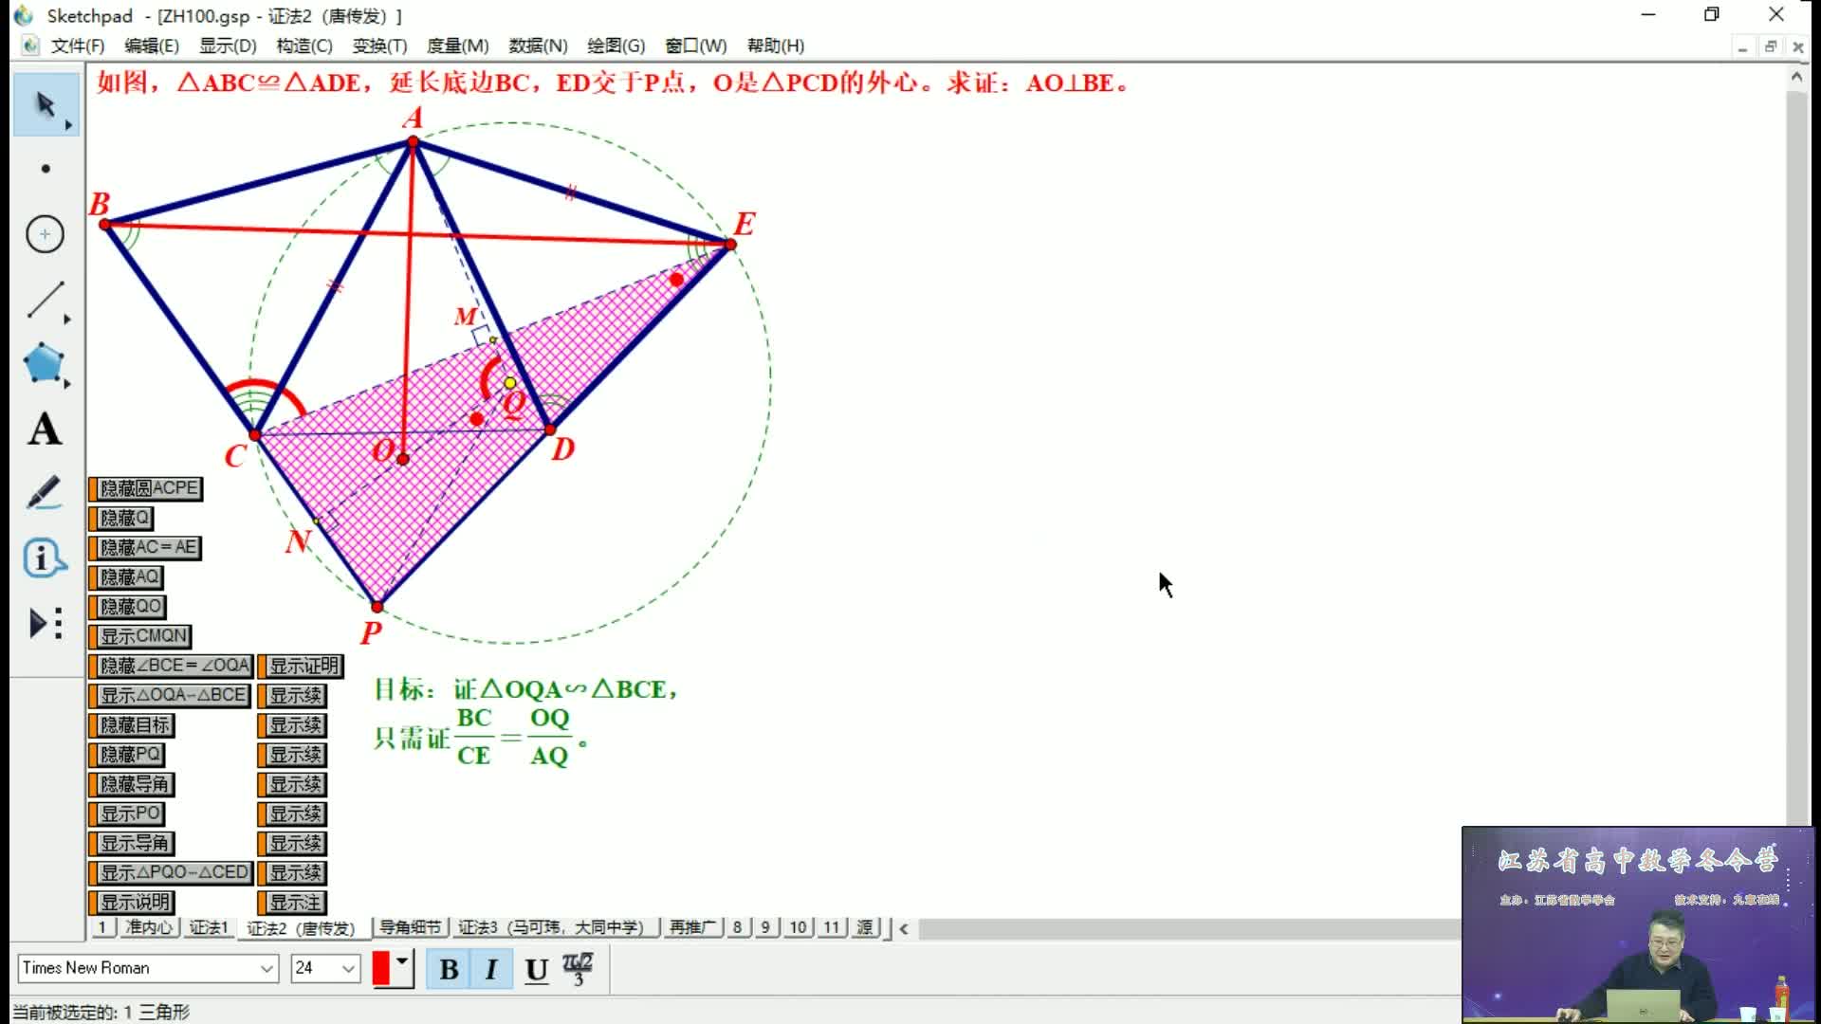Click the red text color swatch
Viewport: 1821px width, 1024px height.
coord(381,969)
